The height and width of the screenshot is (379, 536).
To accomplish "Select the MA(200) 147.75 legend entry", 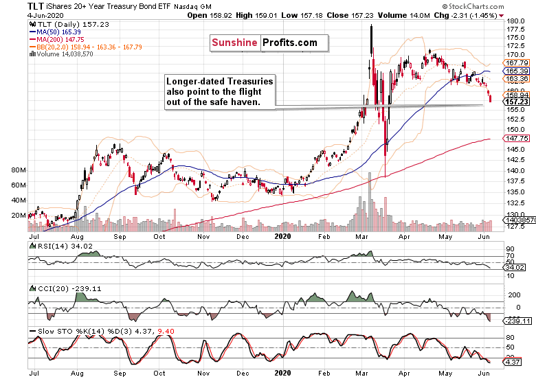I will [57, 39].
